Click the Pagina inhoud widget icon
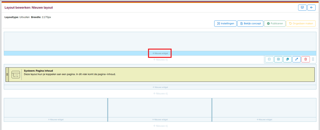This screenshot has width=320, height=130. 16,74
